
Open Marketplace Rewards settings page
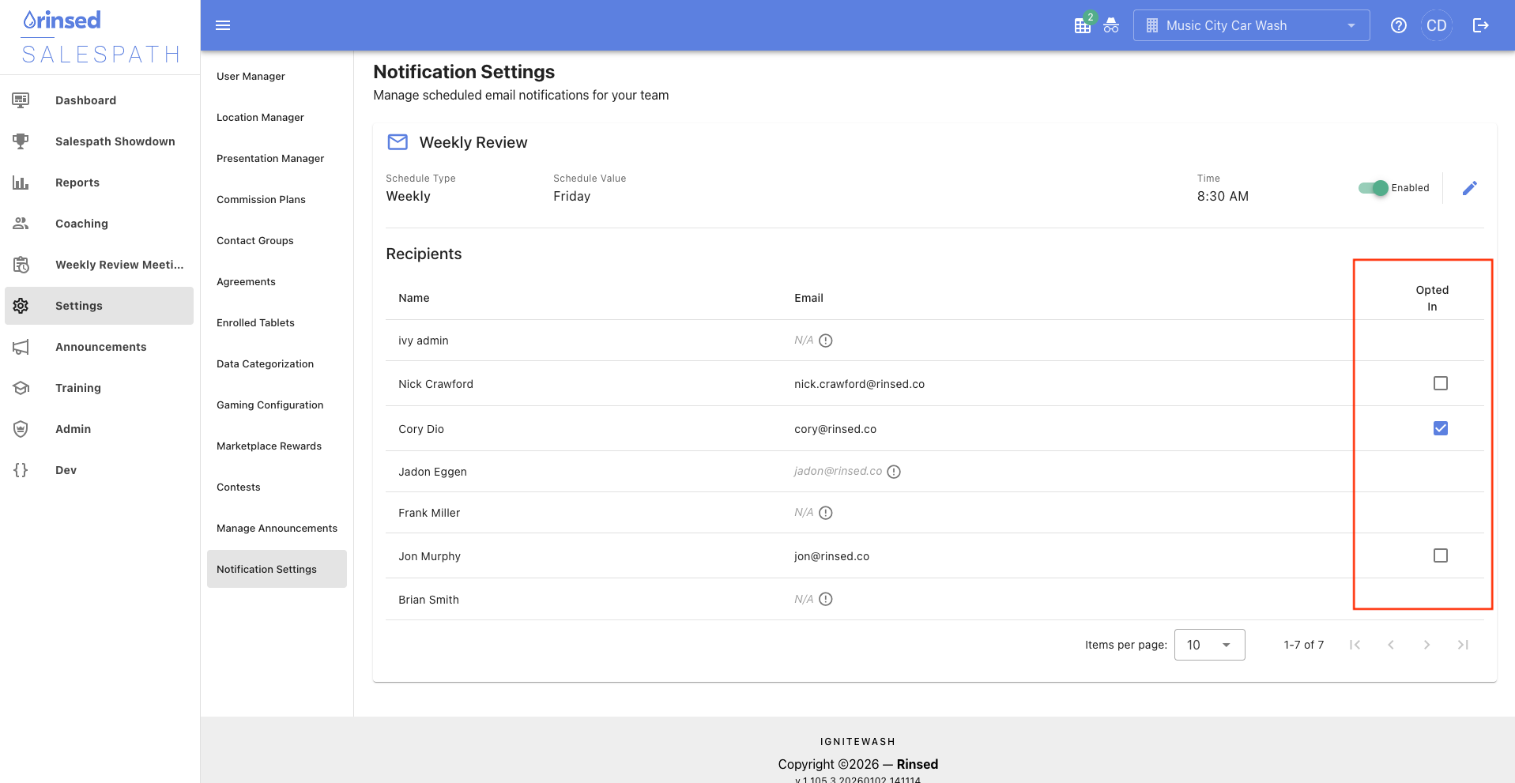(277, 446)
